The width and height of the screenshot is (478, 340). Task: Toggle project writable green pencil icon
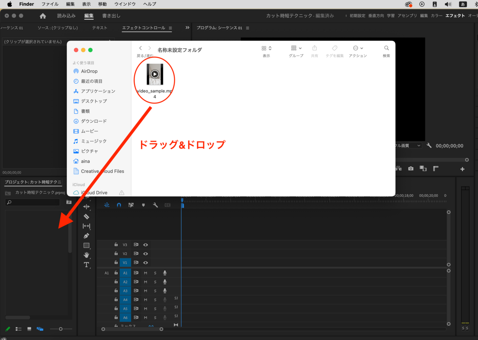8,329
